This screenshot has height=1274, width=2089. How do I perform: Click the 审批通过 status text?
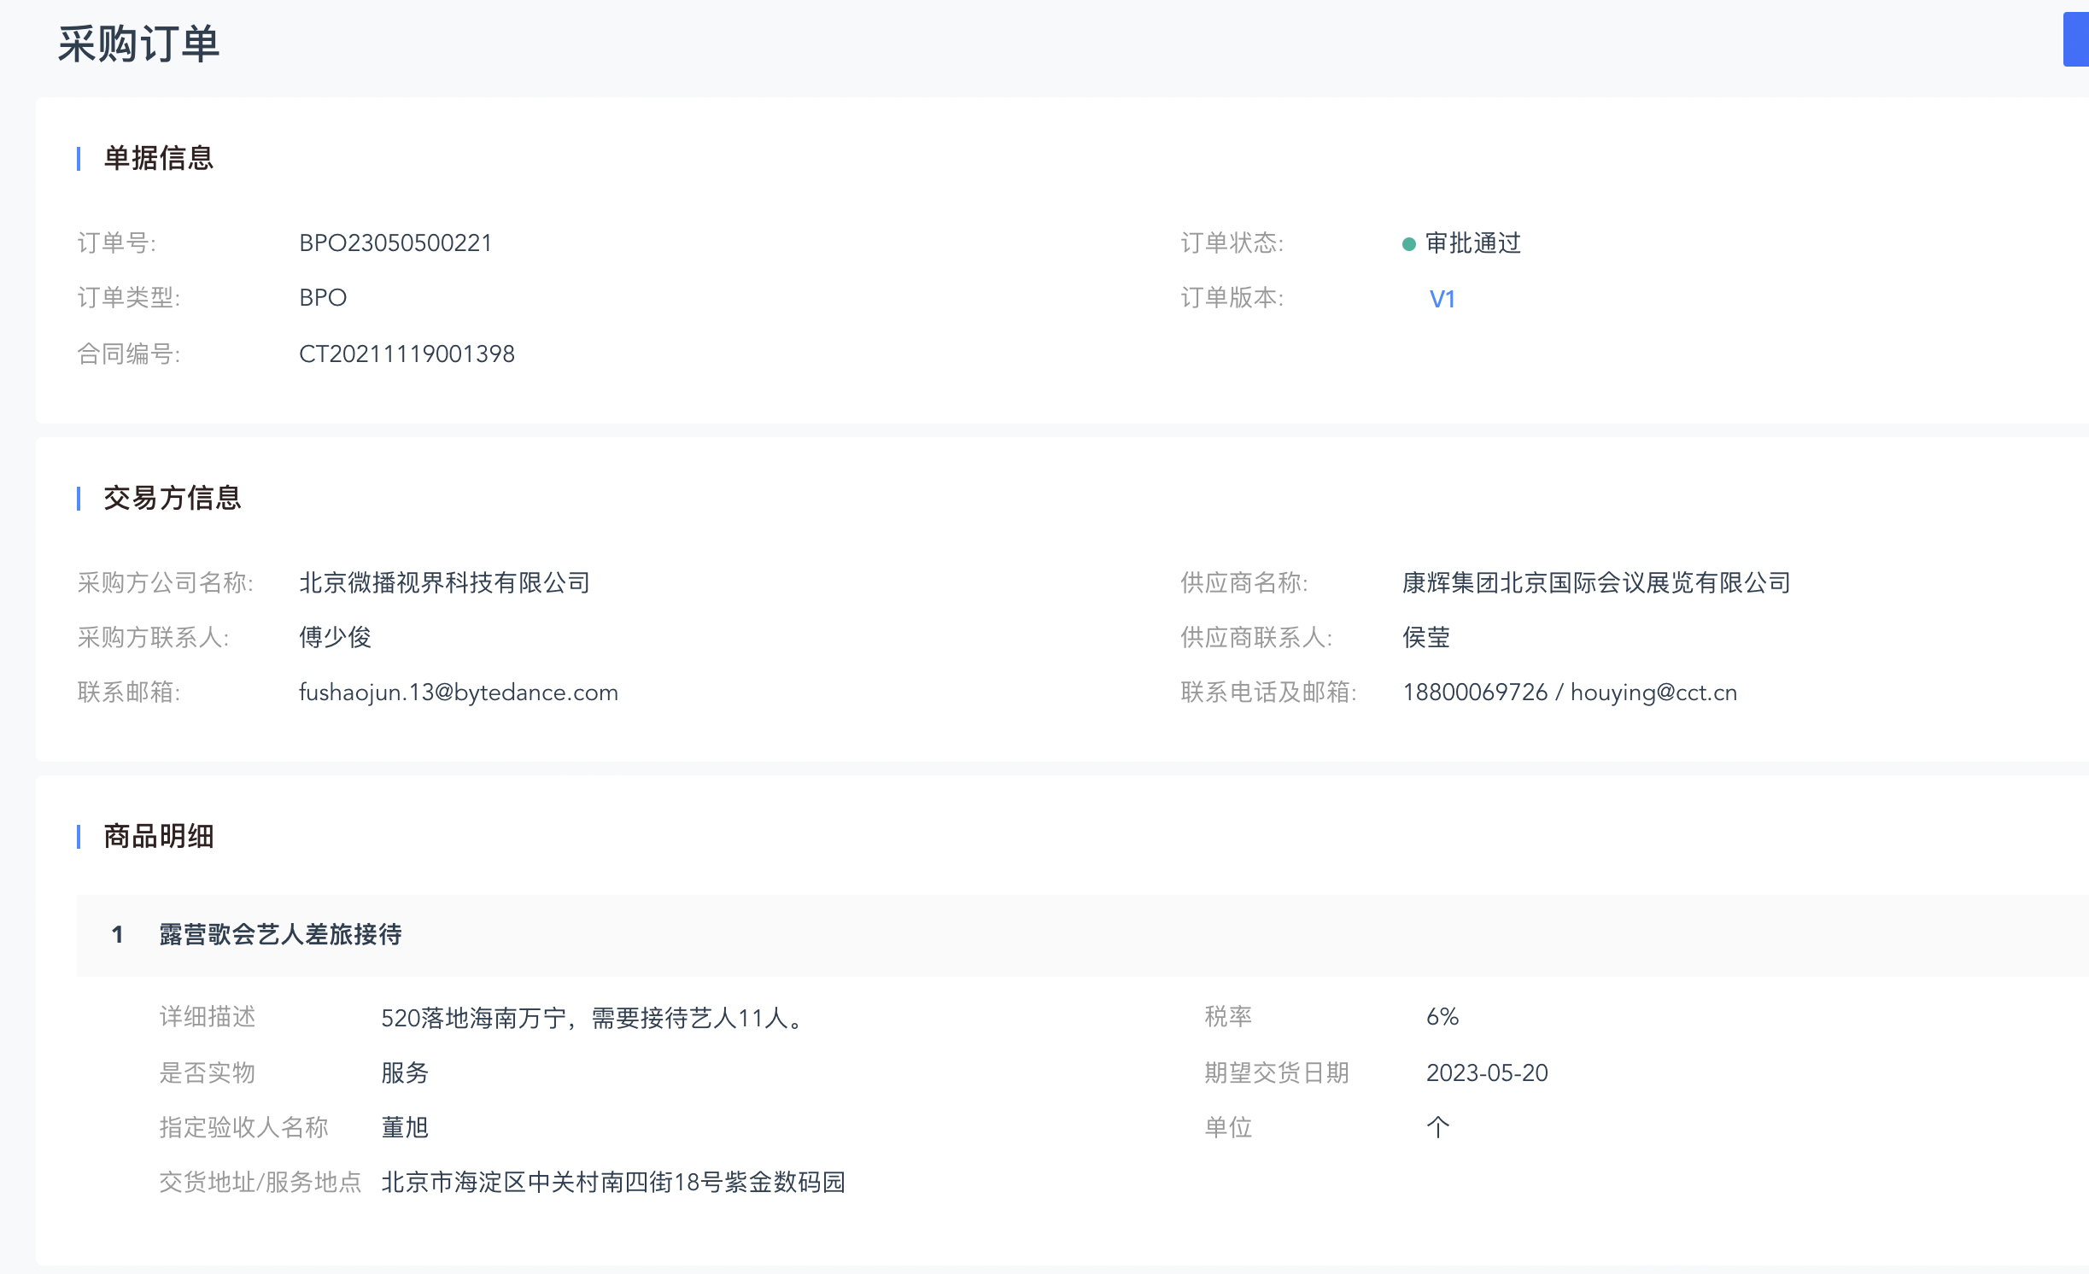click(1473, 243)
